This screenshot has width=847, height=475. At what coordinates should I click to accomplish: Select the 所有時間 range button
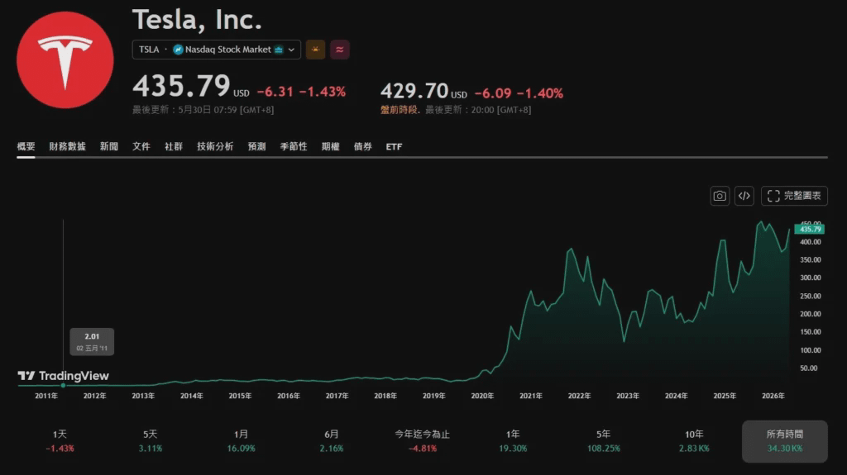tap(784, 441)
